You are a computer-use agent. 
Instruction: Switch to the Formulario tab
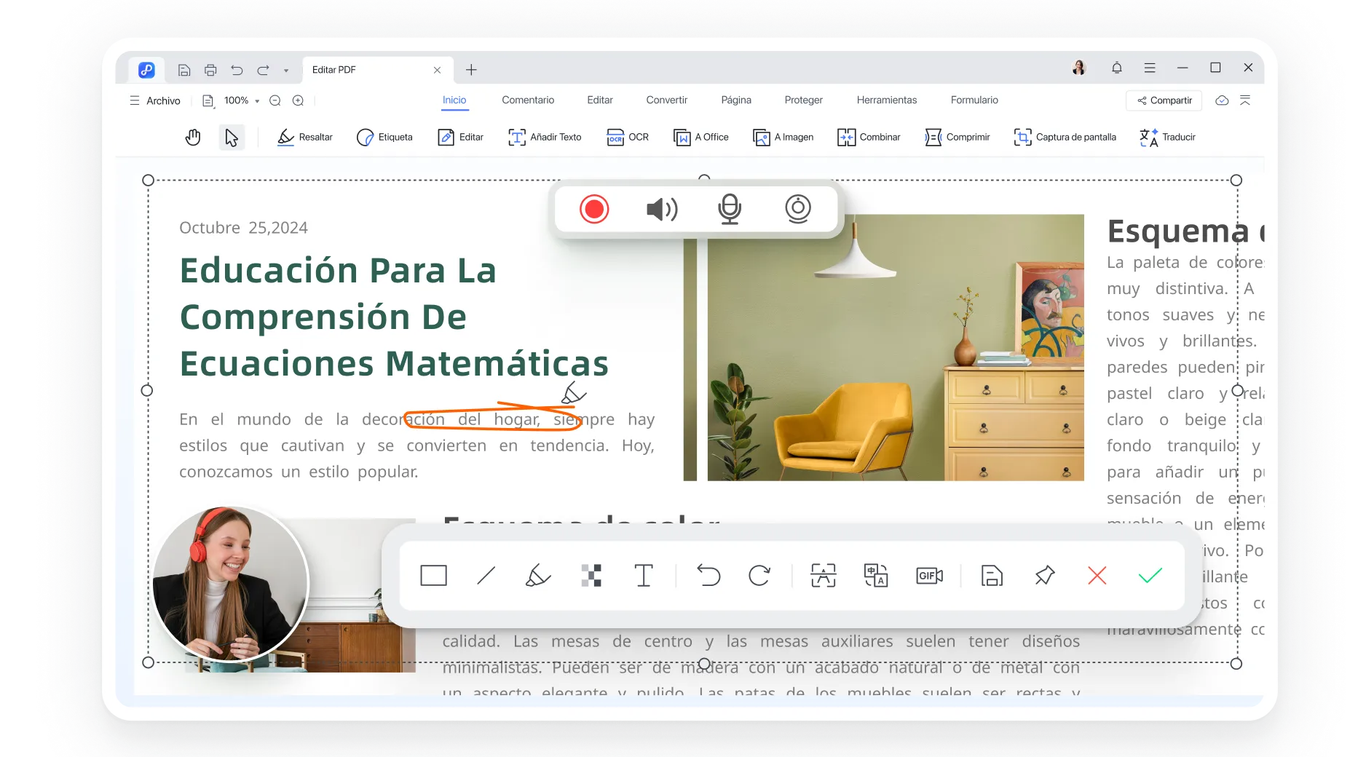click(x=974, y=100)
